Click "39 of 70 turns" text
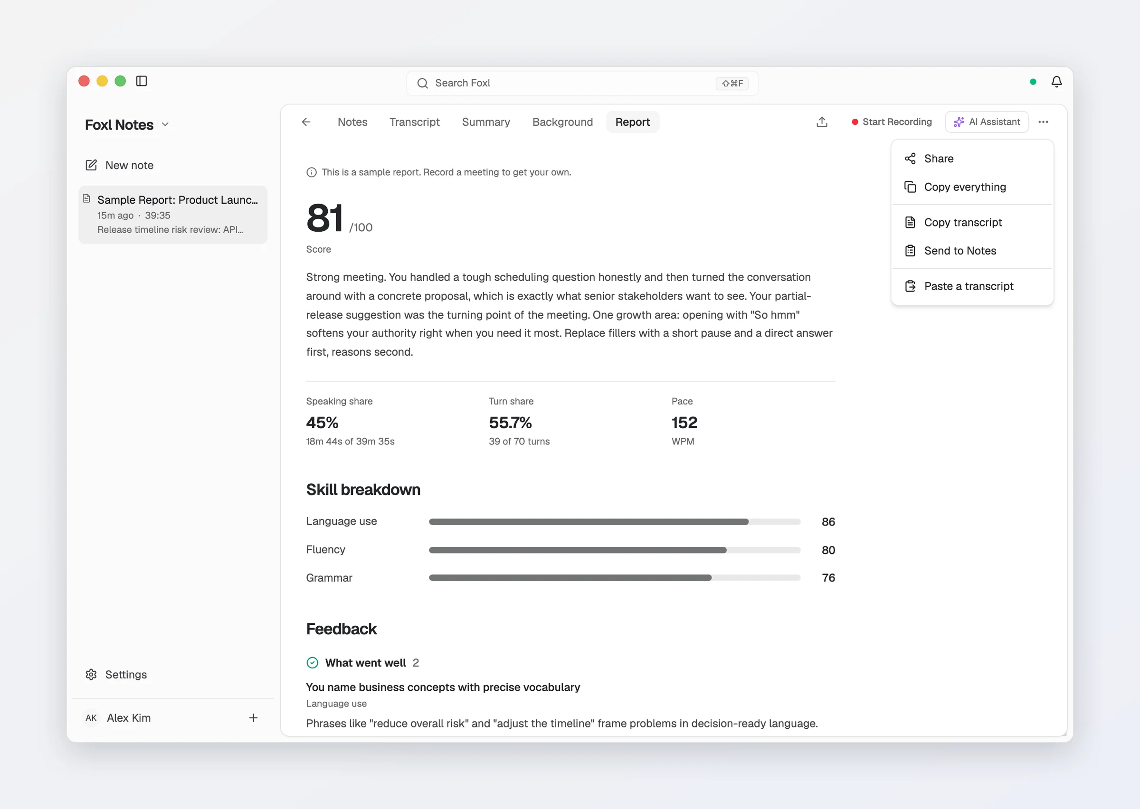The image size is (1140, 809). tap(519, 442)
